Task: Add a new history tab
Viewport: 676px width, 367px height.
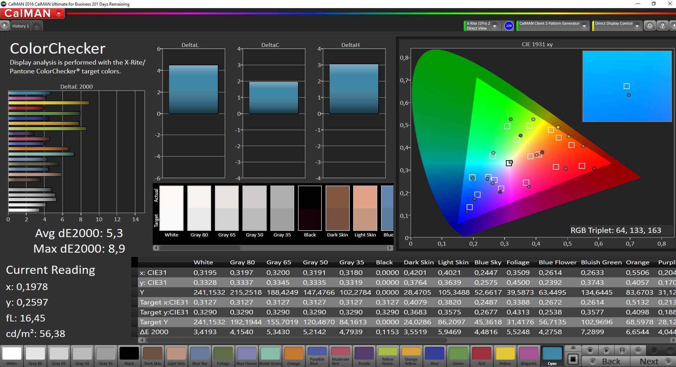Action: (x=36, y=26)
